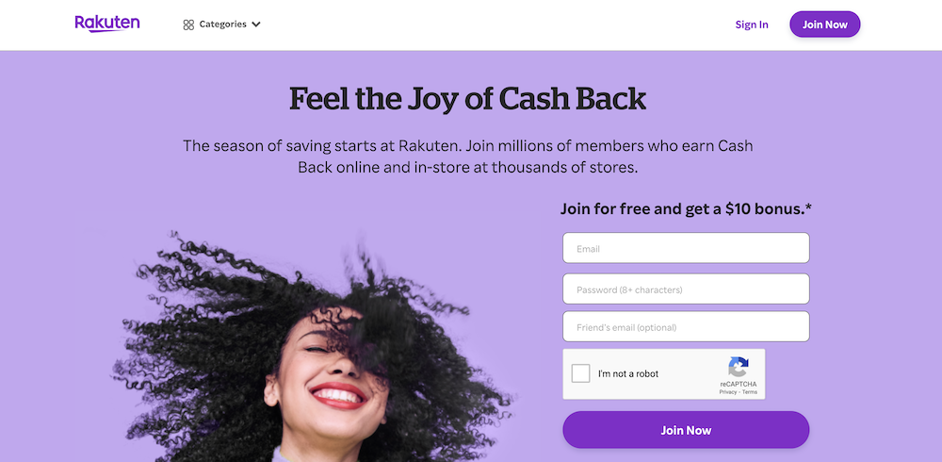The height and width of the screenshot is (462, 942).
Task: Click the Feel the Joy of Cash Back headline
Action: [467, 99]
